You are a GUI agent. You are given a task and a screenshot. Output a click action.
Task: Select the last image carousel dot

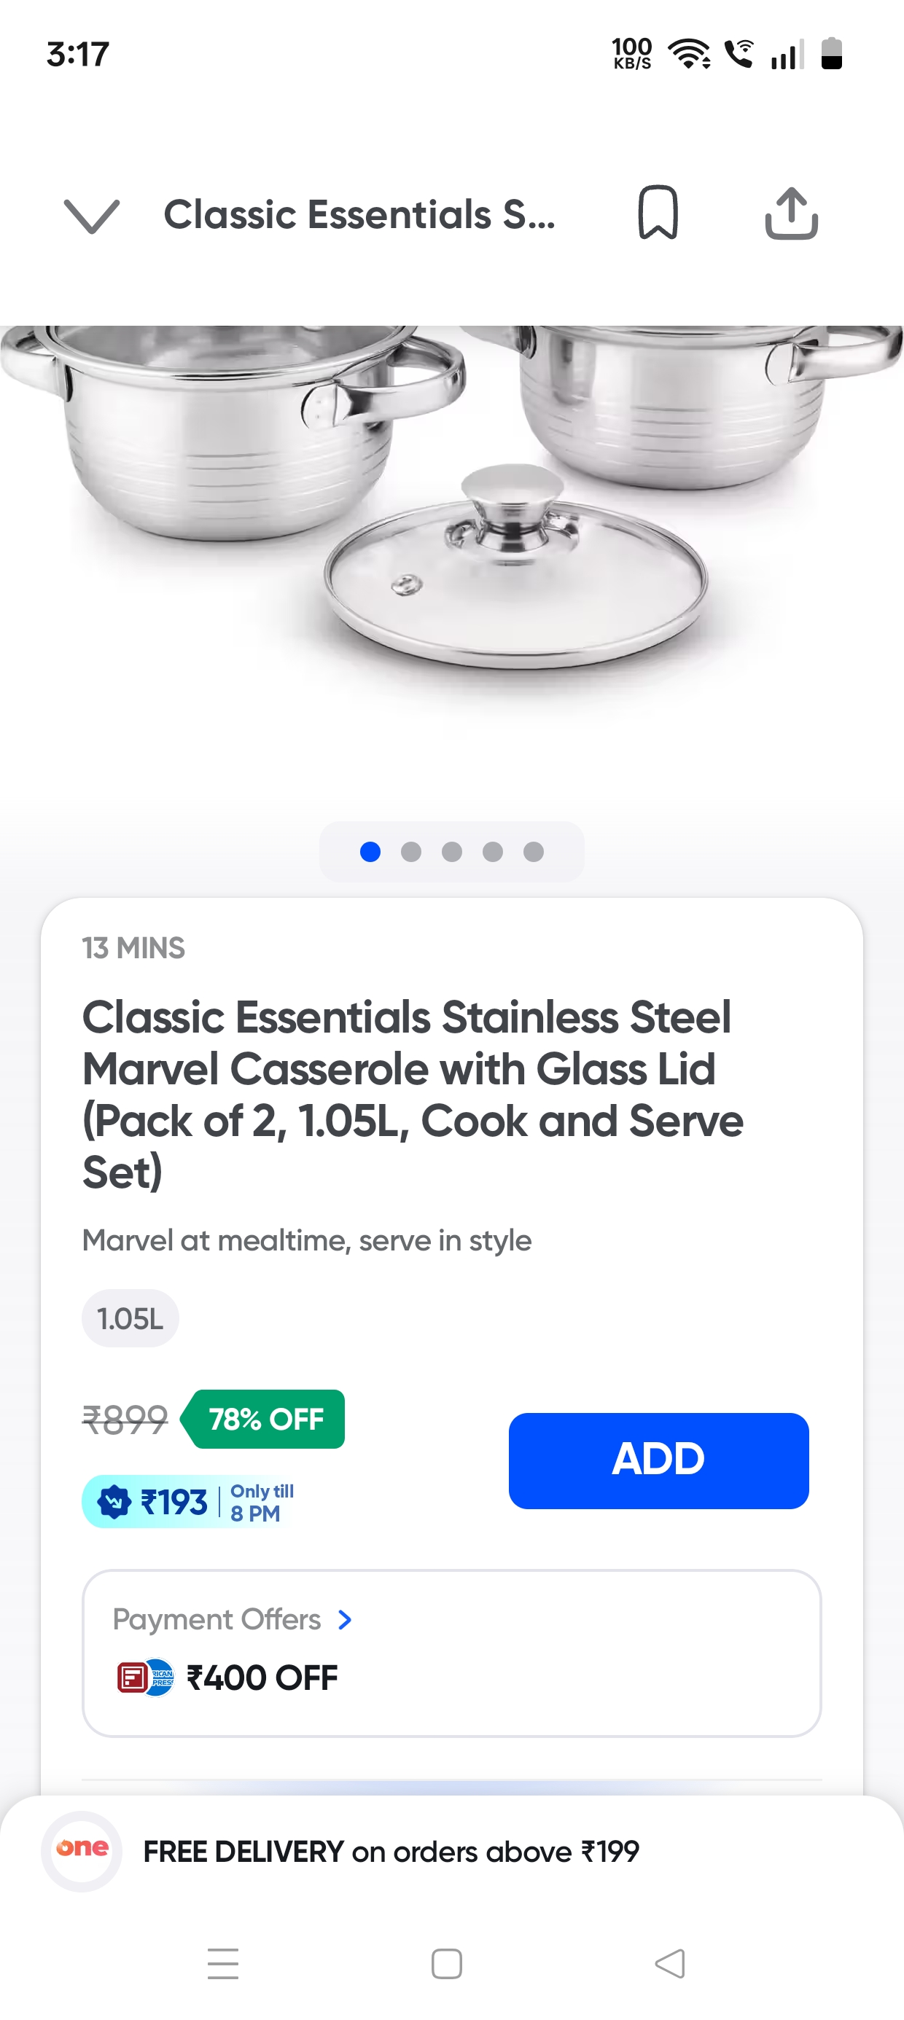pyautogui.click(x=534, y=852)
